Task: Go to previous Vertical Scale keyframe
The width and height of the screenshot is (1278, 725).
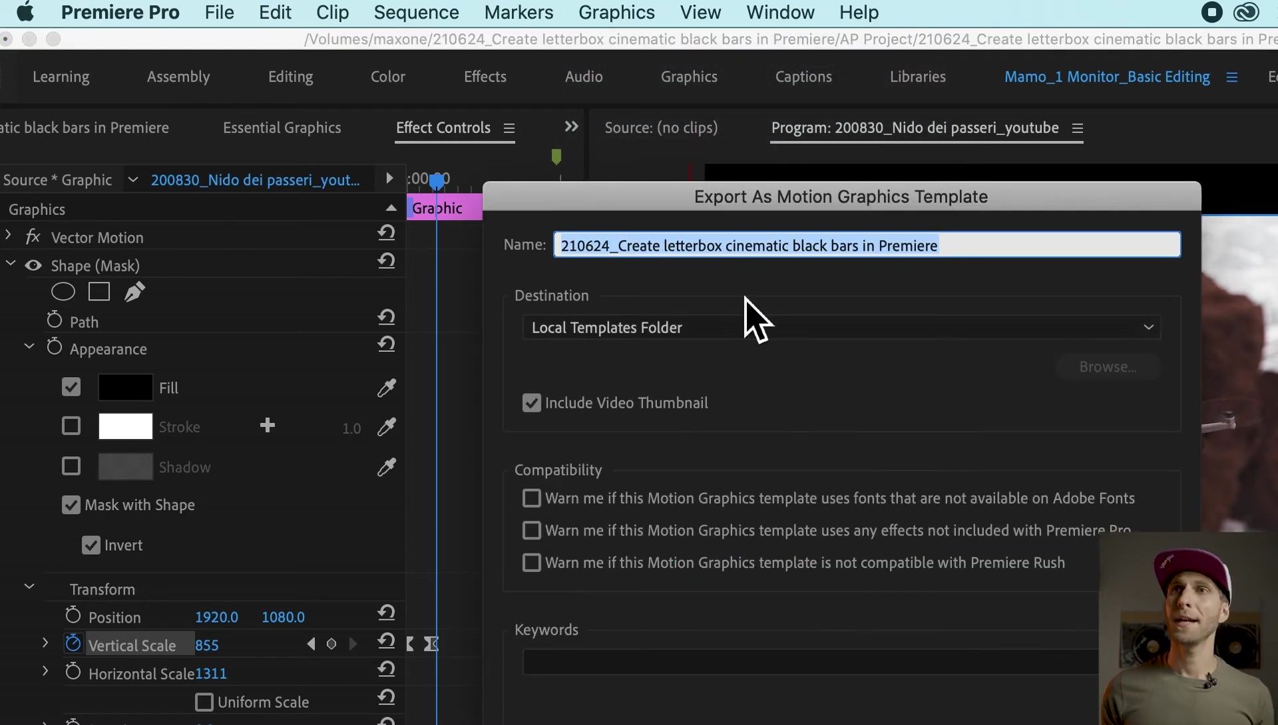Action: tap(311, 644)
